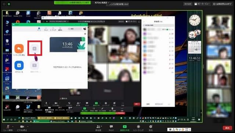Image resolution: width=235 pixels, height=133 pixels.
Task: Toggle full screen mode at top right
Action: click(x=222, y=4)
